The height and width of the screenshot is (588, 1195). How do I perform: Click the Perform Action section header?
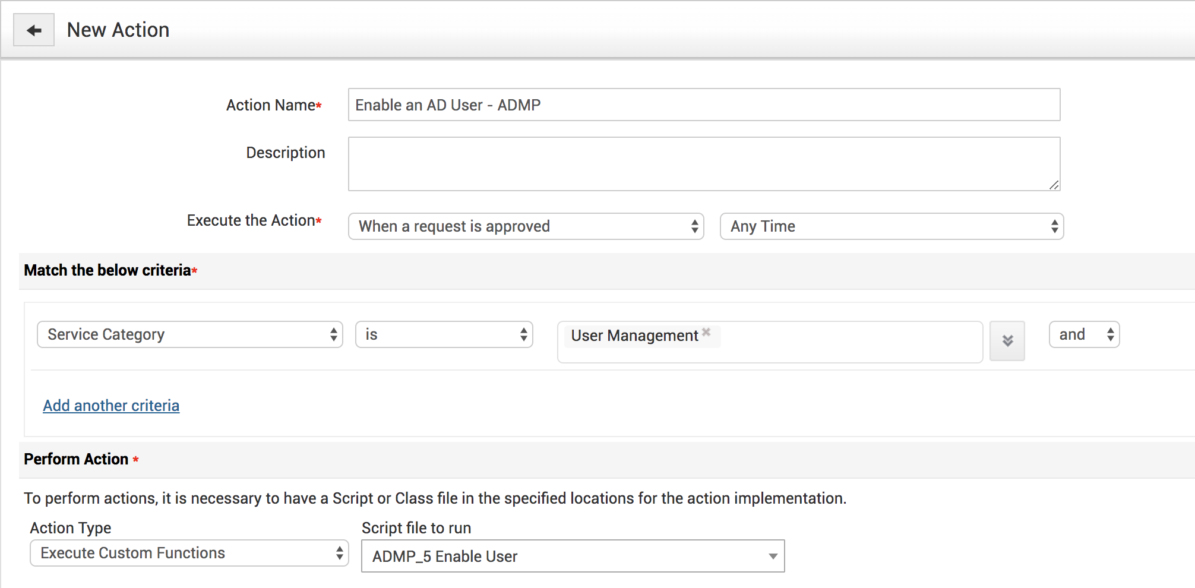click(x=76, y=459)
